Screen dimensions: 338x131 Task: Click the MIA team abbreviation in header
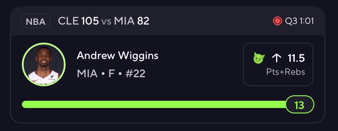(124, 21)
